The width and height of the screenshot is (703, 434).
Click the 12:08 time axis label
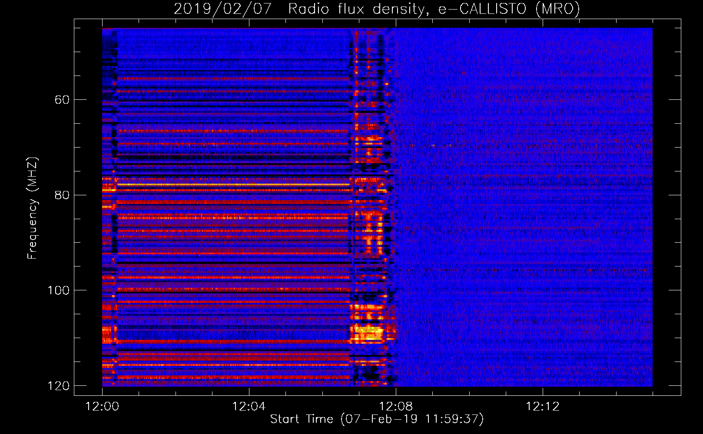396,406
